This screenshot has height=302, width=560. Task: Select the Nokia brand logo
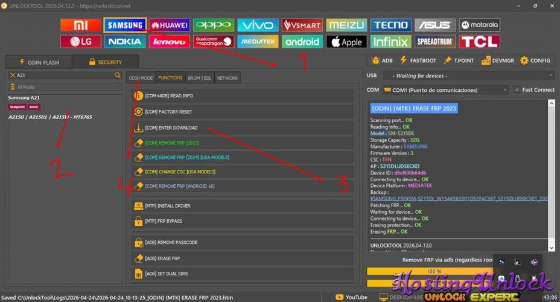click(x=125, y=42)
